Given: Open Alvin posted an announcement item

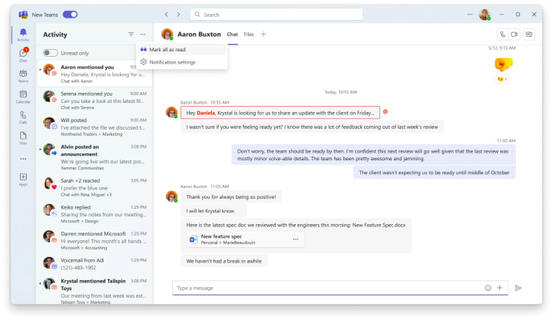Looking at the screenshot, I should click(x=94, y=157).
